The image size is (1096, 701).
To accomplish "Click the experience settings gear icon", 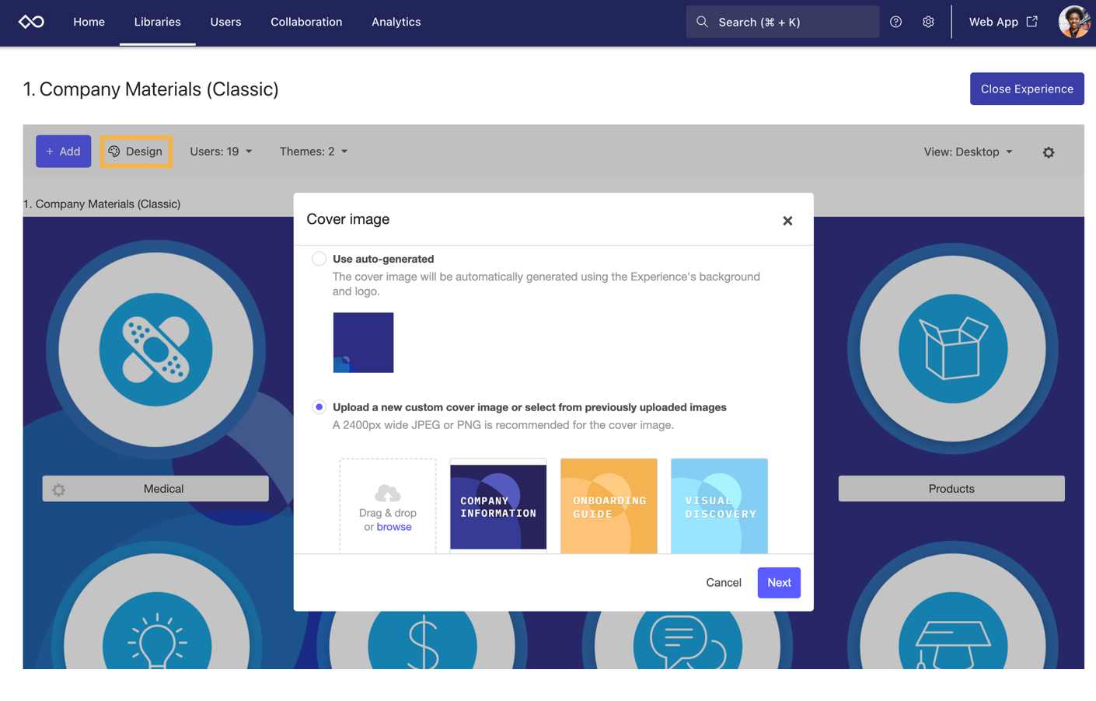I will [1049, 152].
